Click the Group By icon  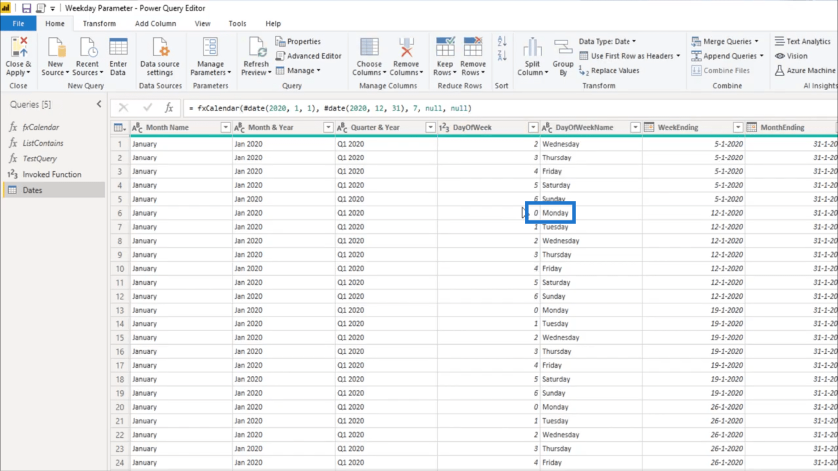563,48
